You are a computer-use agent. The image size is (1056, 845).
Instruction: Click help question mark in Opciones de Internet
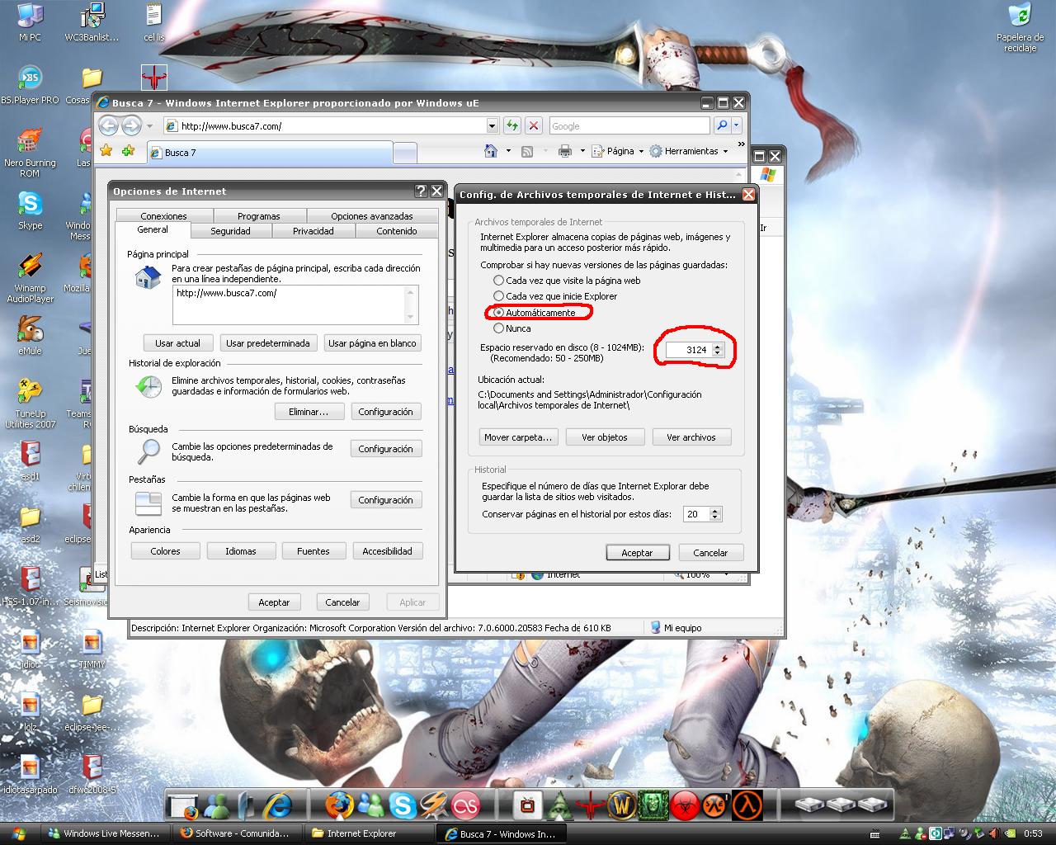[422, 191]
